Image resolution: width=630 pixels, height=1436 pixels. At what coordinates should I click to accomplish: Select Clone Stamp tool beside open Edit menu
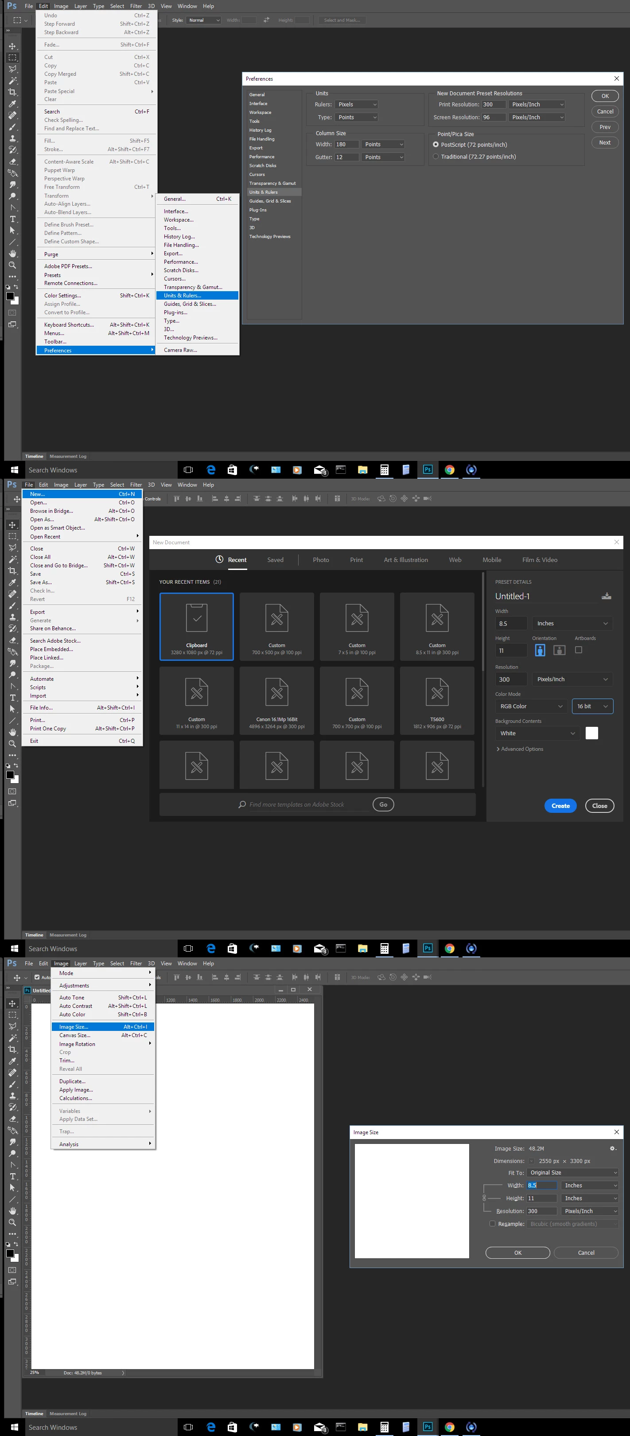click(12, 138)
